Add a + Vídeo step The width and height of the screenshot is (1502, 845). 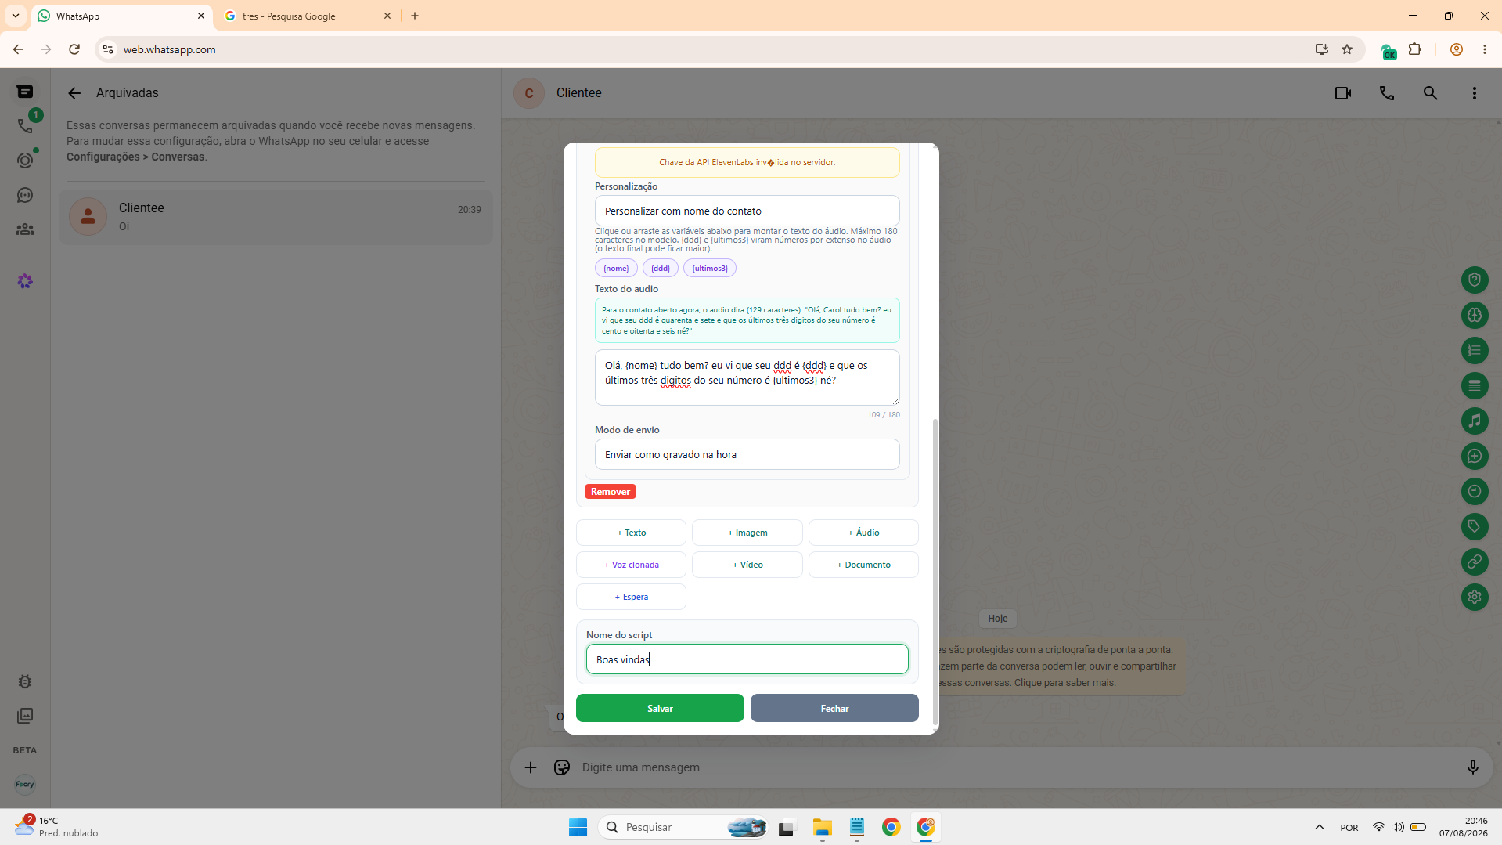[747, 565]
